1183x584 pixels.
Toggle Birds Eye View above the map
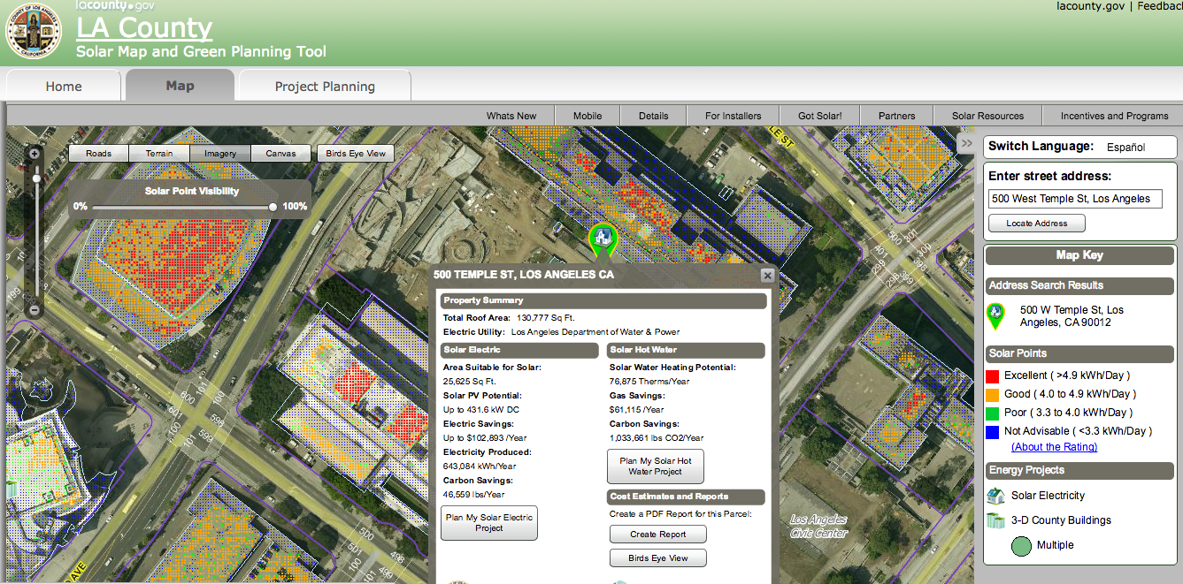click(x=356, y=154)
